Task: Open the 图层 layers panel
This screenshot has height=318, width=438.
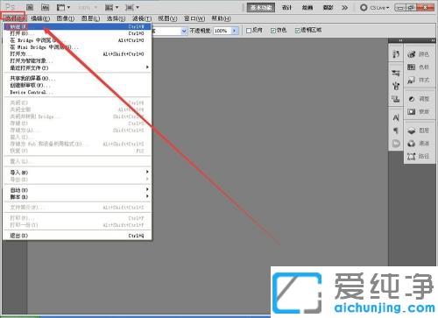Action: tap(419, 131)
